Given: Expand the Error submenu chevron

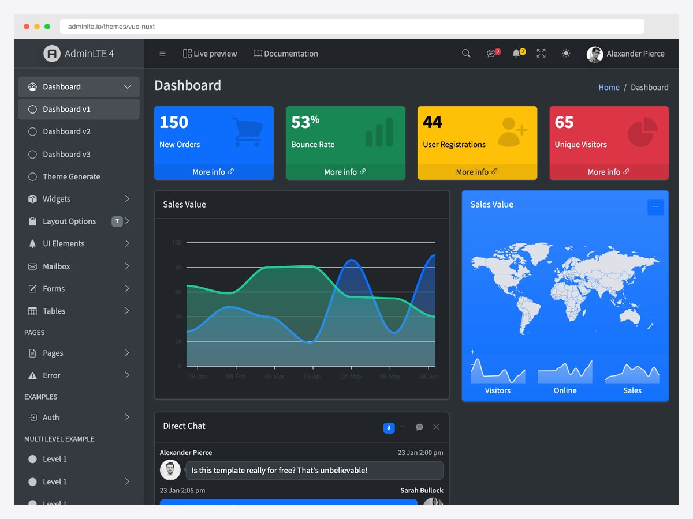Looking at the screenshot, I should (x=127, y=375).
